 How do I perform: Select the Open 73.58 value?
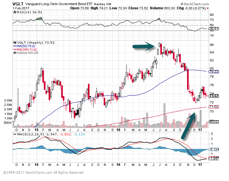(x=79, y=8)
